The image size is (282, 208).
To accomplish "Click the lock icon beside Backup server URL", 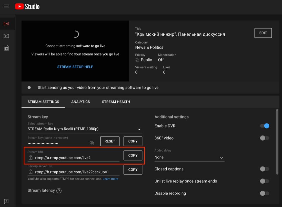I will click(x=31, y=172).
